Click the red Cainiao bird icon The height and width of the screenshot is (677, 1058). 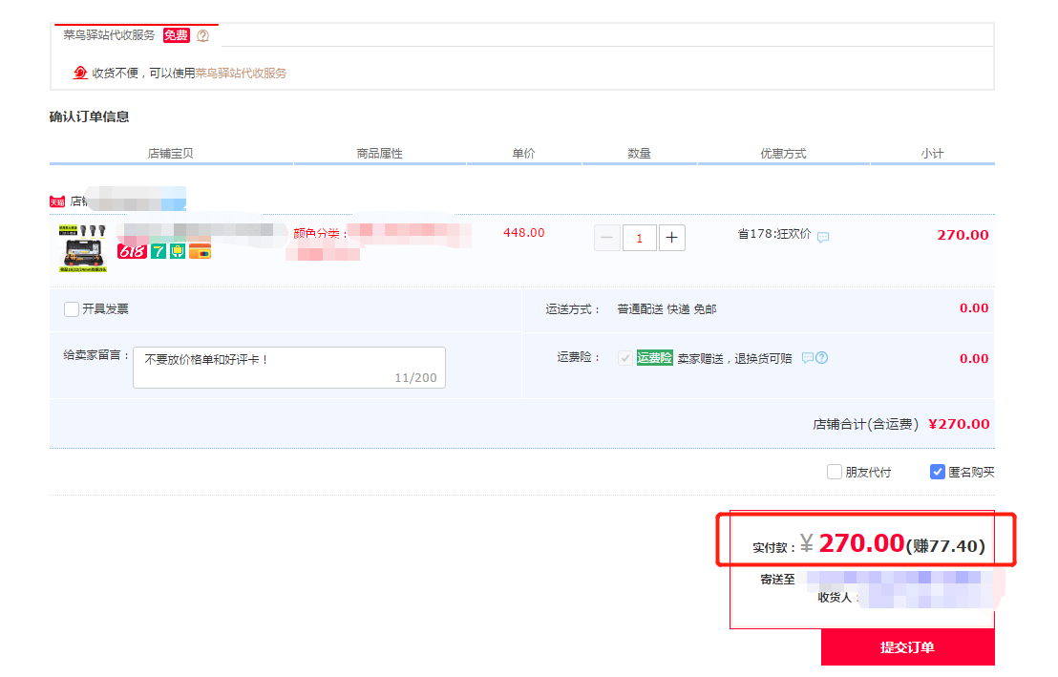pos(80,73)
